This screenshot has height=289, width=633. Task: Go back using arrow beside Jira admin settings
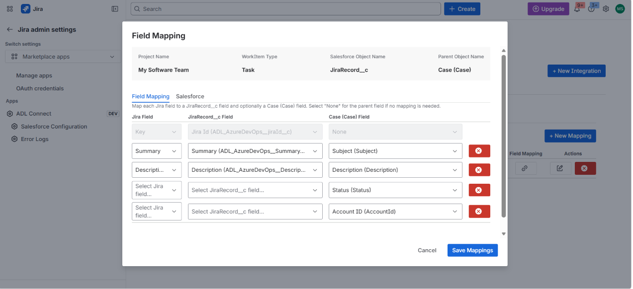10,29
